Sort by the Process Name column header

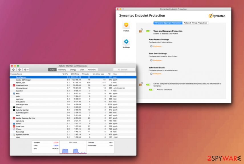coord(34,74)
